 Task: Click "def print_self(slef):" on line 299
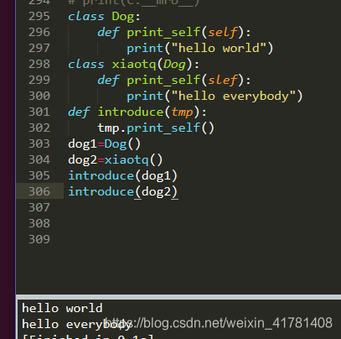coord(174,81)
